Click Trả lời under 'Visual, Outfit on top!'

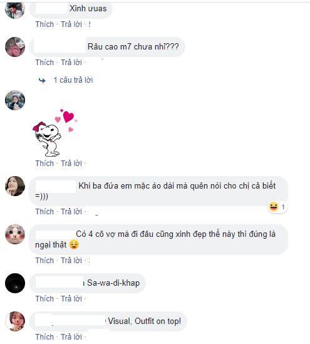(x=71, y=336)
